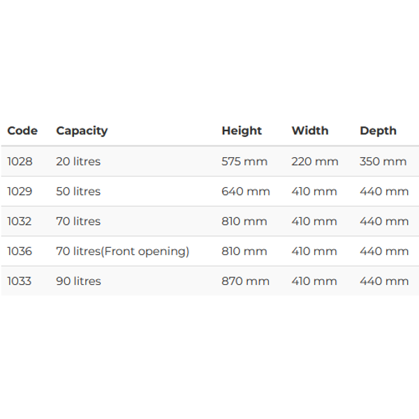This screenshot has width=419, height=419.
Task: Click 70 litres(Front opening) capacity cell
Action: [123, 251]
